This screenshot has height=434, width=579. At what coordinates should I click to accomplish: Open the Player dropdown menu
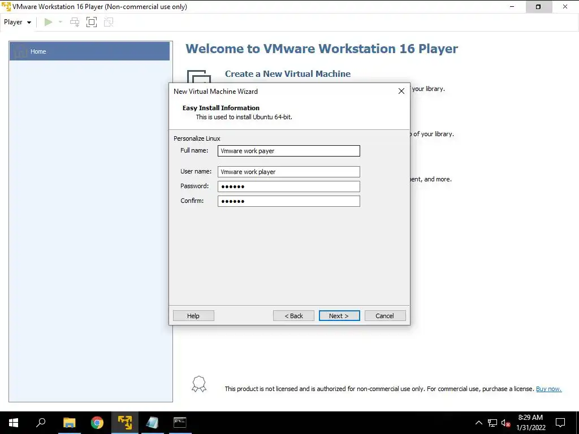(x=17, y=22)
